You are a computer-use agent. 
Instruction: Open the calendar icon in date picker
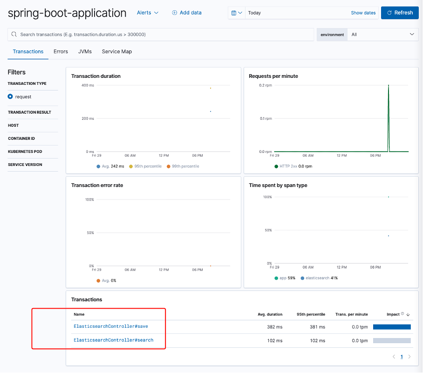click(233, 13)
